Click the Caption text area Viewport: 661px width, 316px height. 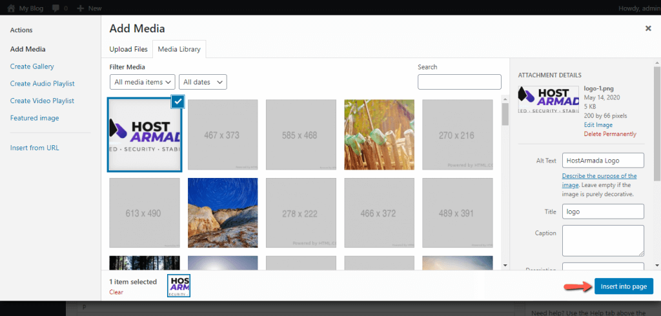[603, 241]
